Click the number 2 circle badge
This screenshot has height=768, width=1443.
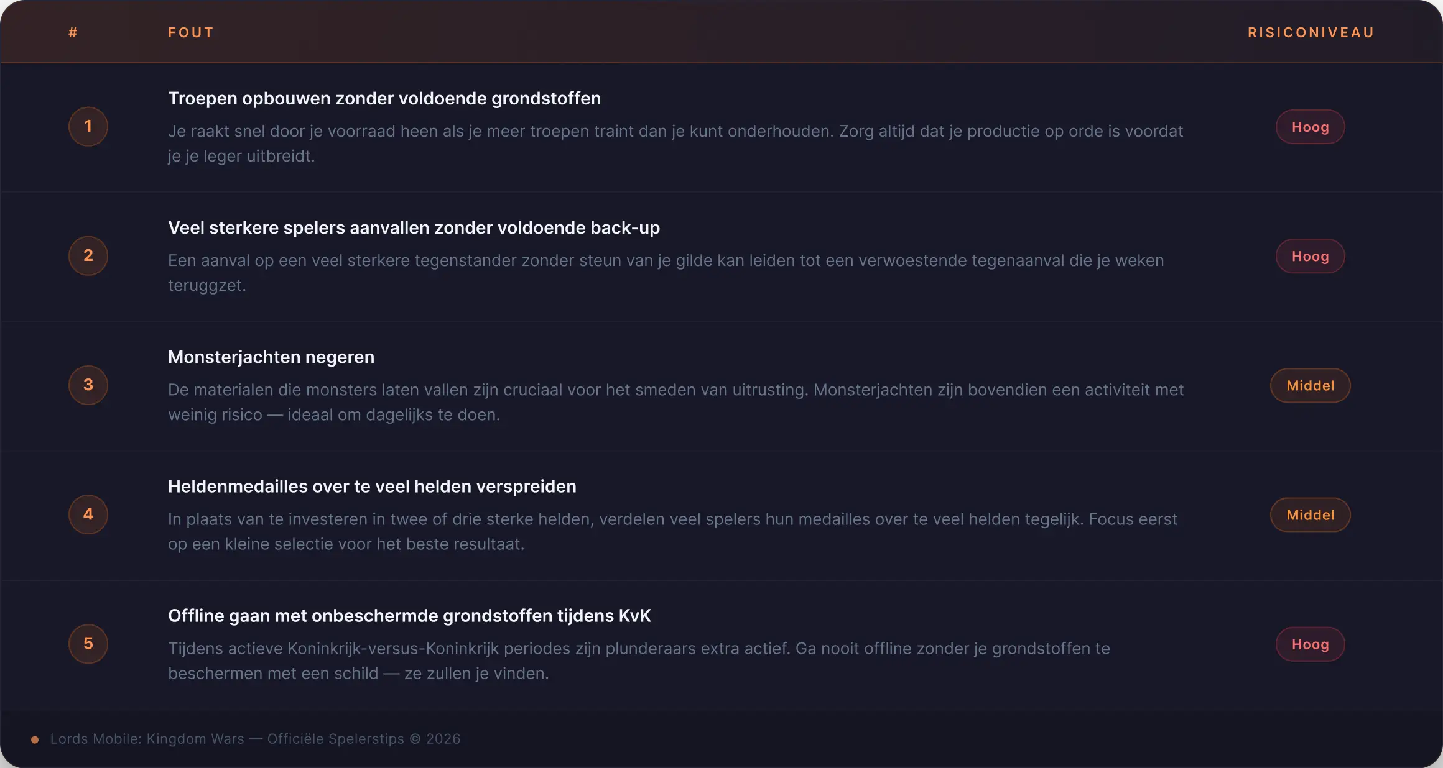coord(88,256)
